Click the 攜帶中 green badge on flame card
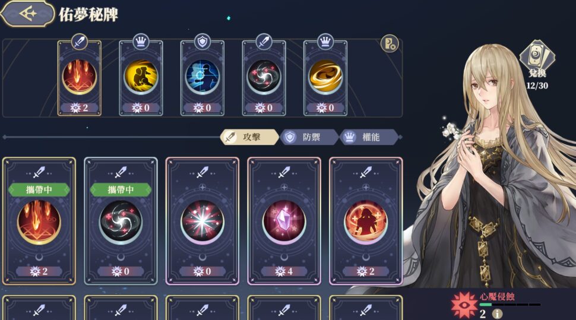Viewport: 576px width, 320px height. click(39, 189)
